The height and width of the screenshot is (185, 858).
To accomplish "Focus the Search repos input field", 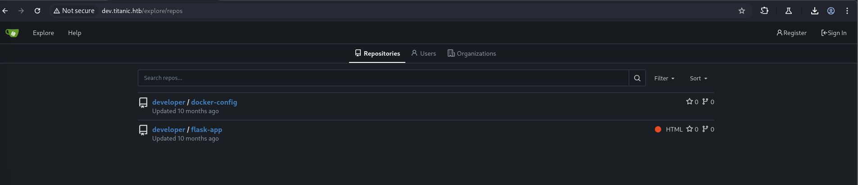I will (383, 78).
